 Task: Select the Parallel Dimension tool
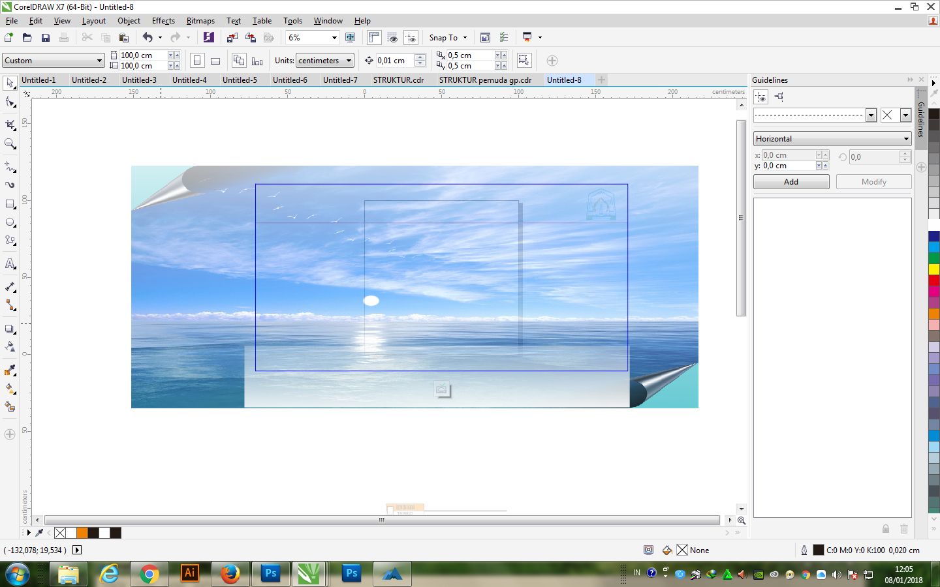[x=10, y=286]
